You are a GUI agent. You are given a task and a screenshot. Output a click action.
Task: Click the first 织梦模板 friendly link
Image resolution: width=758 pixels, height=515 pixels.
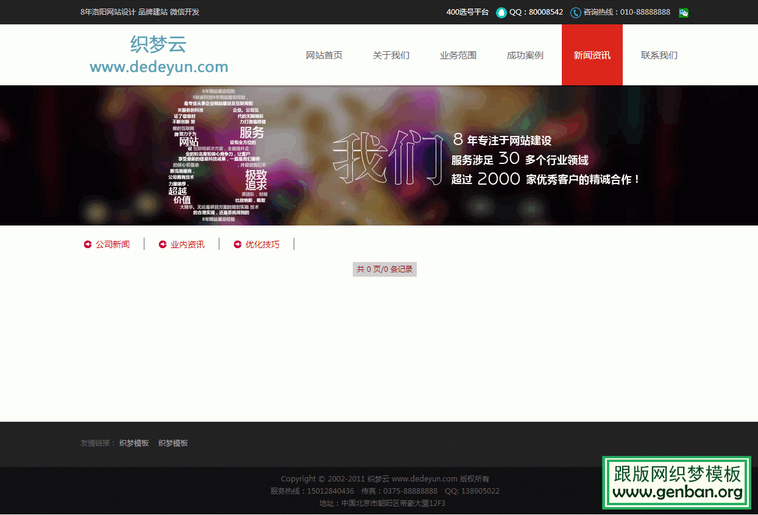click(x=134, y=443)
